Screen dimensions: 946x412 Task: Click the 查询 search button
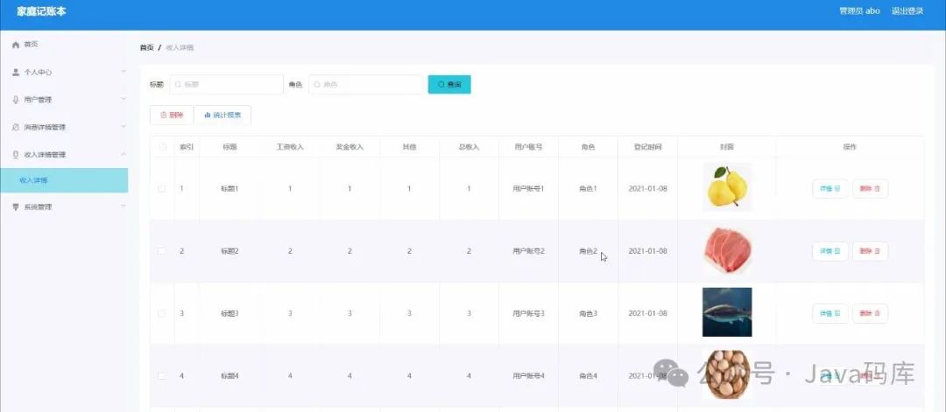pos(449,84)
